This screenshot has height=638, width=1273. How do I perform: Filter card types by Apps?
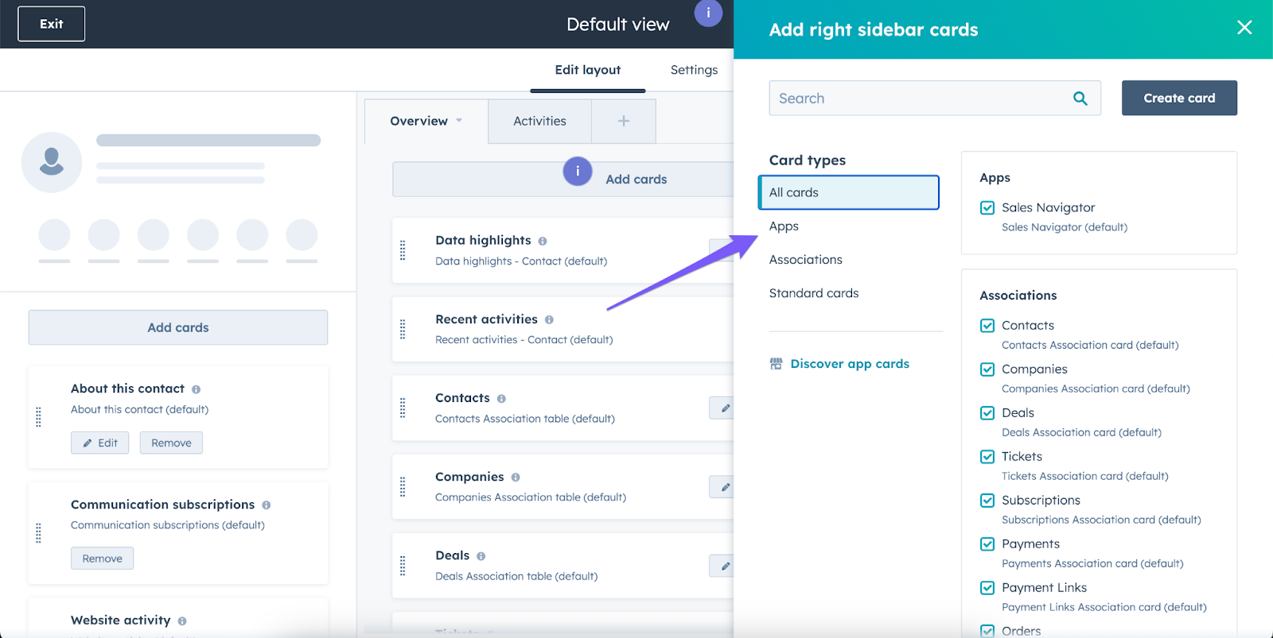[x=784, y=226]
